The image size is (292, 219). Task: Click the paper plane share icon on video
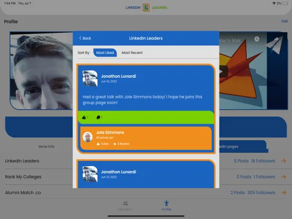275,45
